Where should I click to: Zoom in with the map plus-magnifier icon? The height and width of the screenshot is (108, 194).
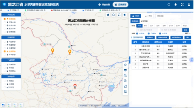(125, 75)
